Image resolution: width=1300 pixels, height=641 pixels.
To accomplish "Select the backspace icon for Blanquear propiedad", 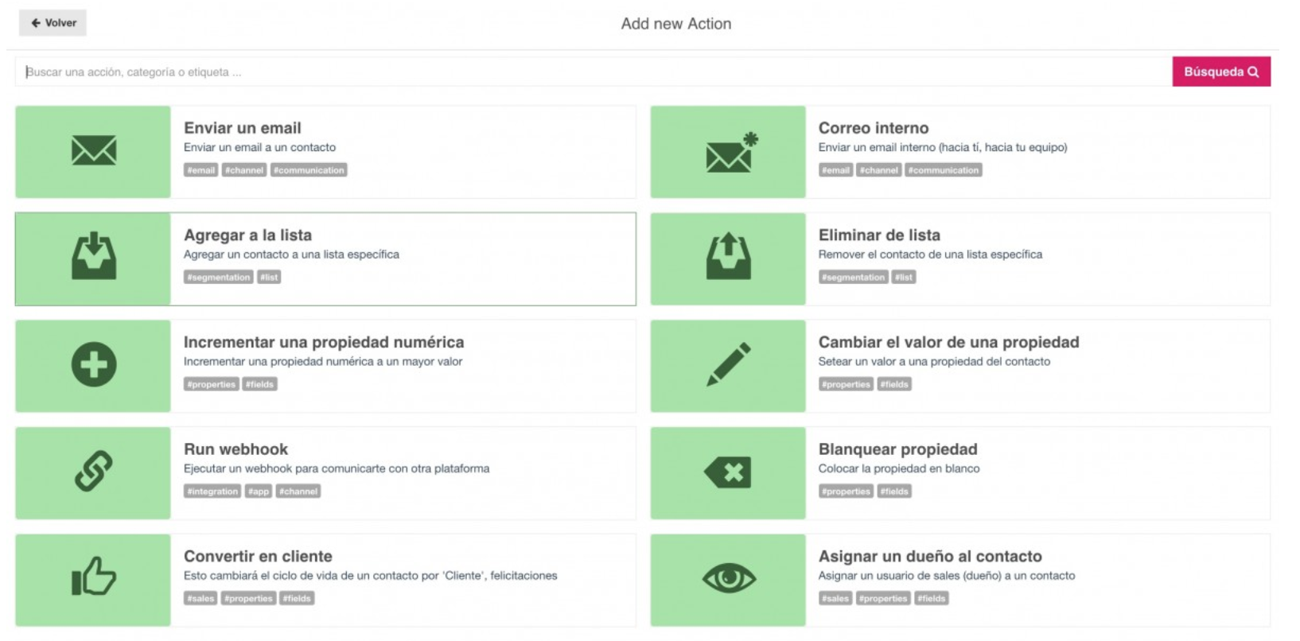I will 728,472.
